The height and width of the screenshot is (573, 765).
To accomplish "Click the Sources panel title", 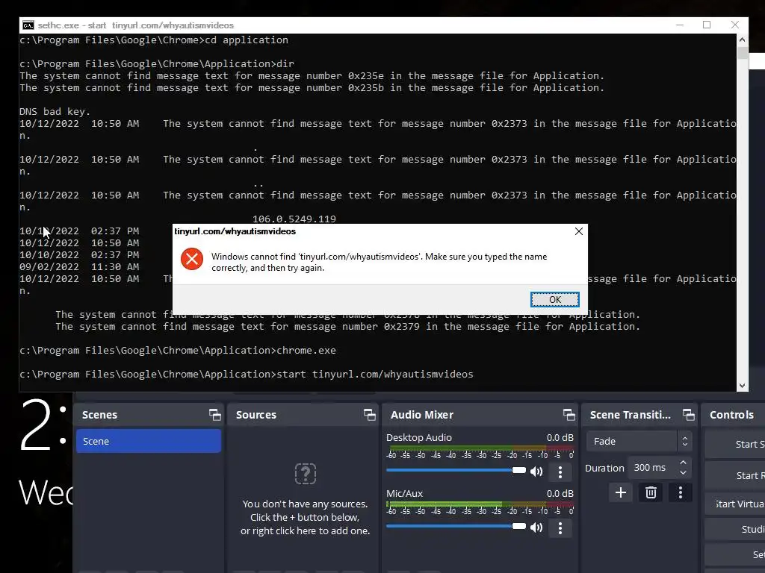I will coord(256,415).
